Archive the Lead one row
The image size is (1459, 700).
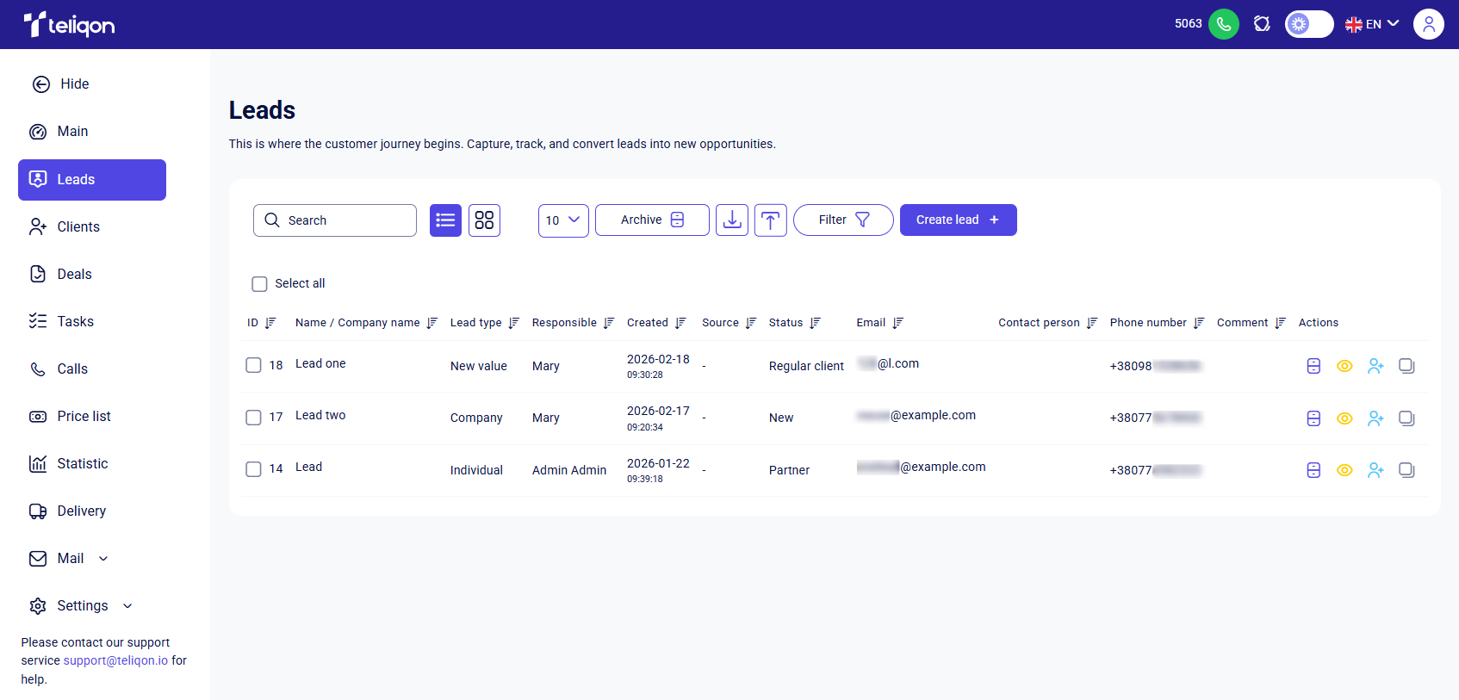(x=1313, y=366)
